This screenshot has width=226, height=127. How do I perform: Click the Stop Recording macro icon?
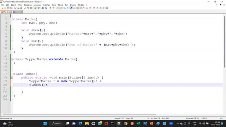pyautogui.click(x=97, y=8)
